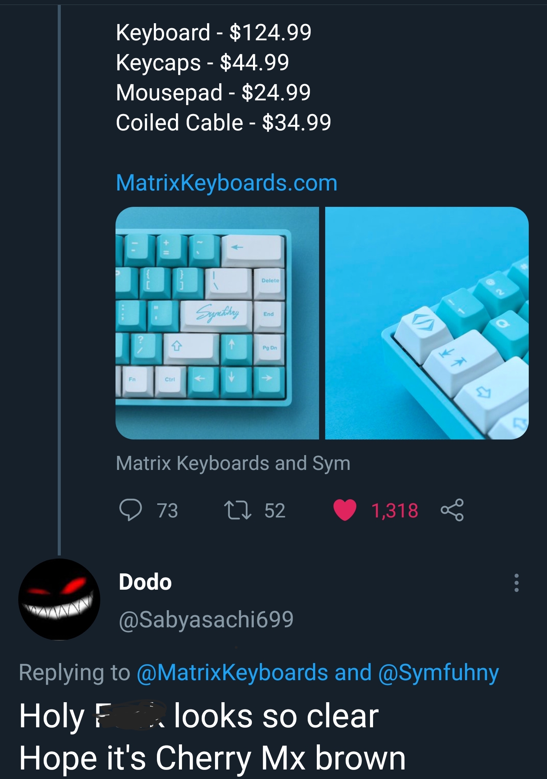Open the share icon menu
The height and width of the screenshot is (779, 547).
point(452,510)
